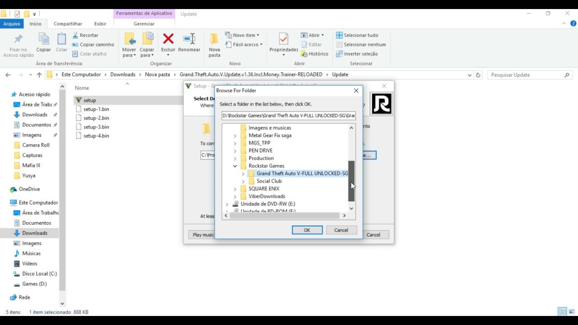Click Recortar scissors in the ribbon

(85, 35)
